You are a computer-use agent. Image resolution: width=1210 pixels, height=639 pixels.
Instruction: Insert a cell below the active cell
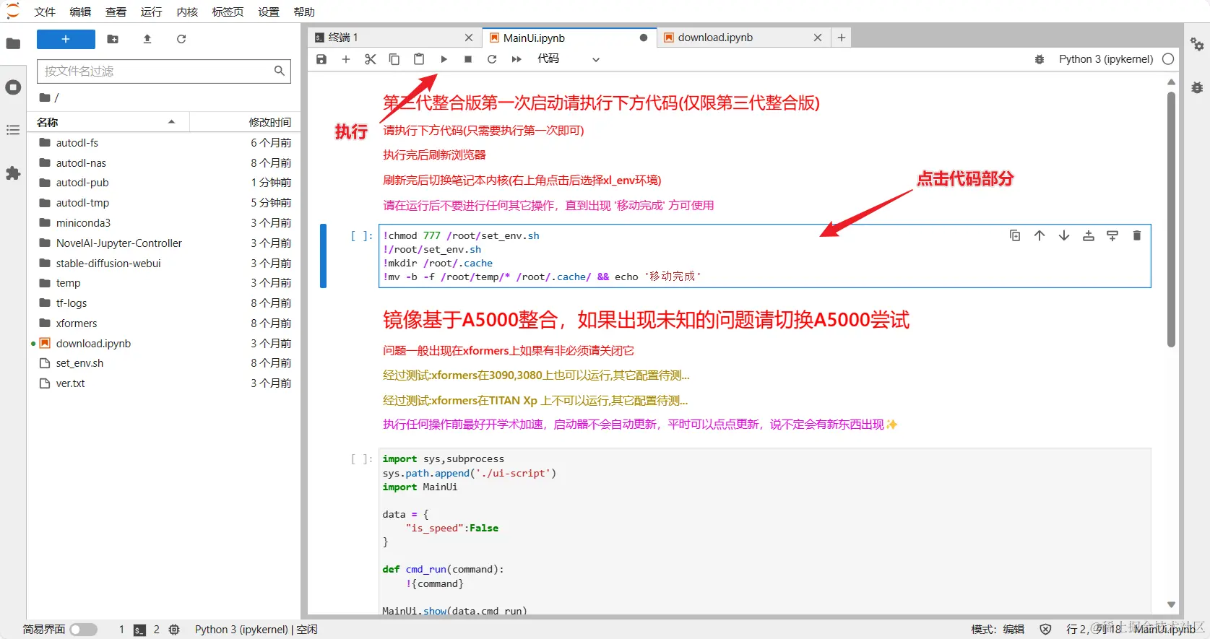pyautogui.click(x=1112, y=235)
